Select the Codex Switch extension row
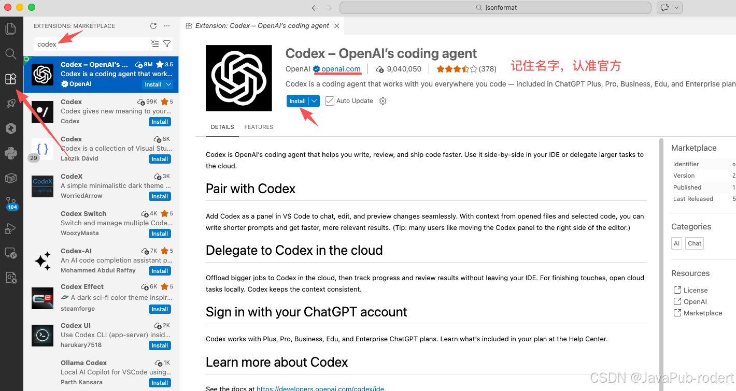Viewport: 736px width, 391px height. pos(102,224)
